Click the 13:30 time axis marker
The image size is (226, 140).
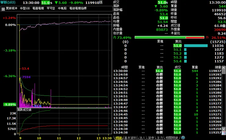point(107,138)
